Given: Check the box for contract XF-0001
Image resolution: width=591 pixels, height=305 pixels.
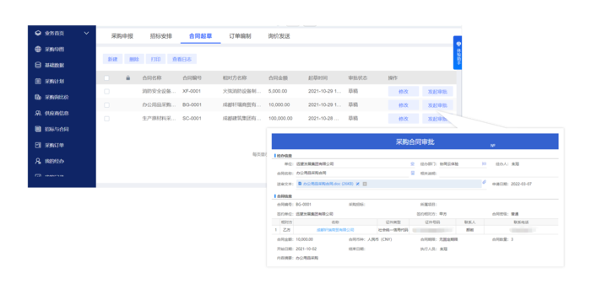Looking at the screenshot, I should tap(106, 91).
